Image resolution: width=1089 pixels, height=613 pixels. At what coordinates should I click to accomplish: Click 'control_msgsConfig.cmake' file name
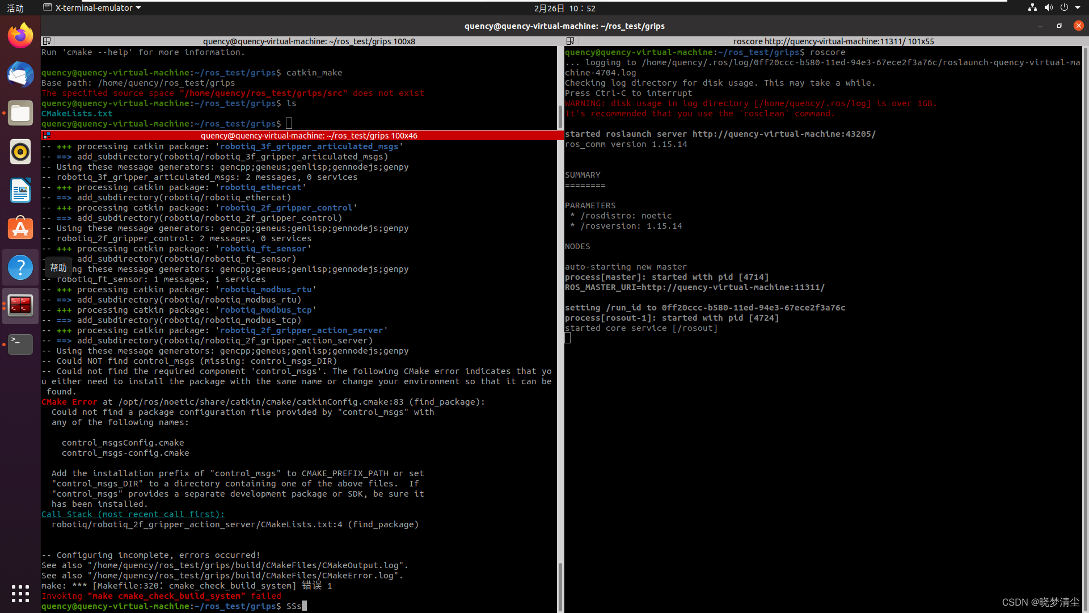[x=123, y=443]
